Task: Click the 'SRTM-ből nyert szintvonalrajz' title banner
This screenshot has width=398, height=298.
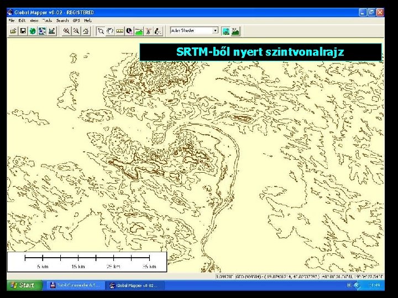Action: pyautogui.click(x=260, y=52)
